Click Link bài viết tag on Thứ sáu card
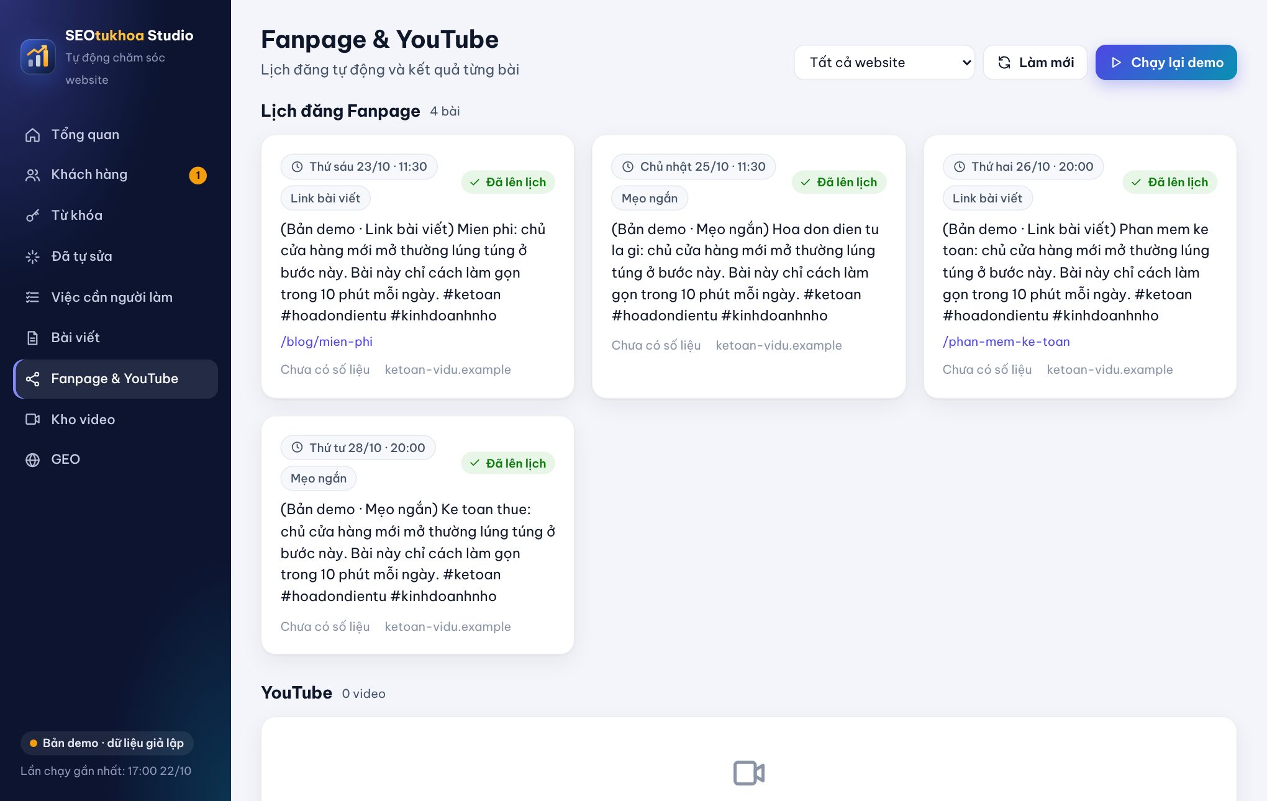This screenshot has height=801, width=1267. [x=325, y=198]
